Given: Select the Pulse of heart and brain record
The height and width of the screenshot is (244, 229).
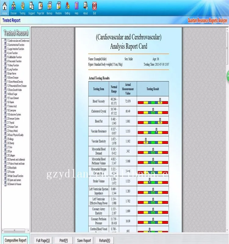Looking at the screenshot, I should click(16, 163).
